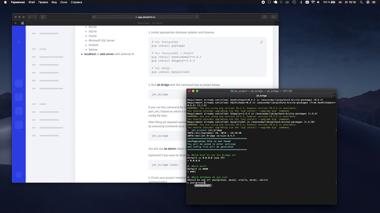
Task: Click the '> 0.0.0.0' host line in Terminal
Action: [x=194, y=161]
